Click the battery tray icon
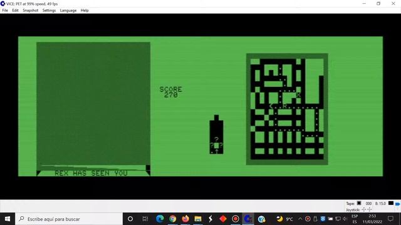The height and width of the screenshot is (225, 401). (330, 219)
